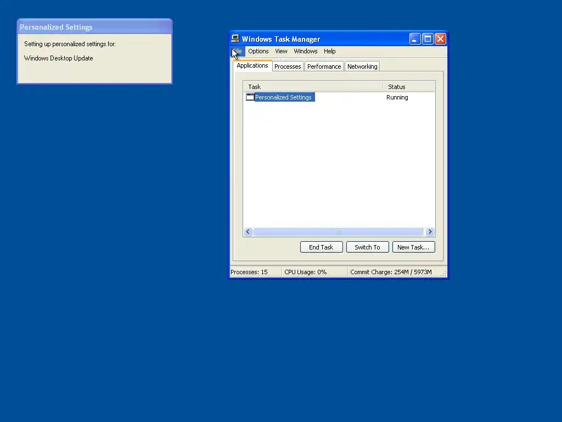The width and height of the screenshot is (562, 422).
Task: Open the Windows menu
Action: pos(305,51)
